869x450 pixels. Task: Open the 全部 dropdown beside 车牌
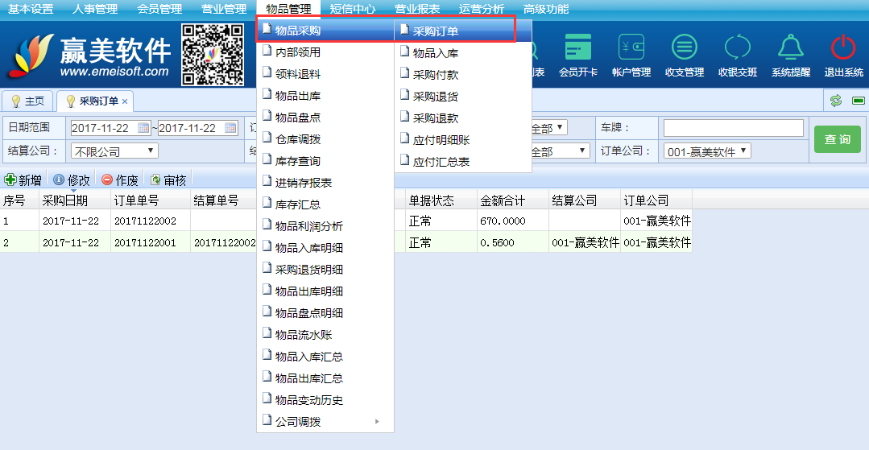(x=548, y=128)
